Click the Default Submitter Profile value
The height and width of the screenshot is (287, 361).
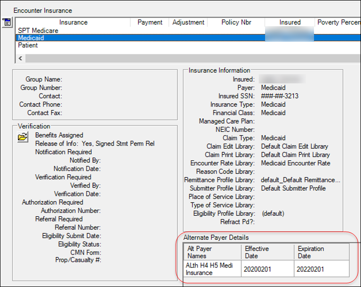[293, 188]
